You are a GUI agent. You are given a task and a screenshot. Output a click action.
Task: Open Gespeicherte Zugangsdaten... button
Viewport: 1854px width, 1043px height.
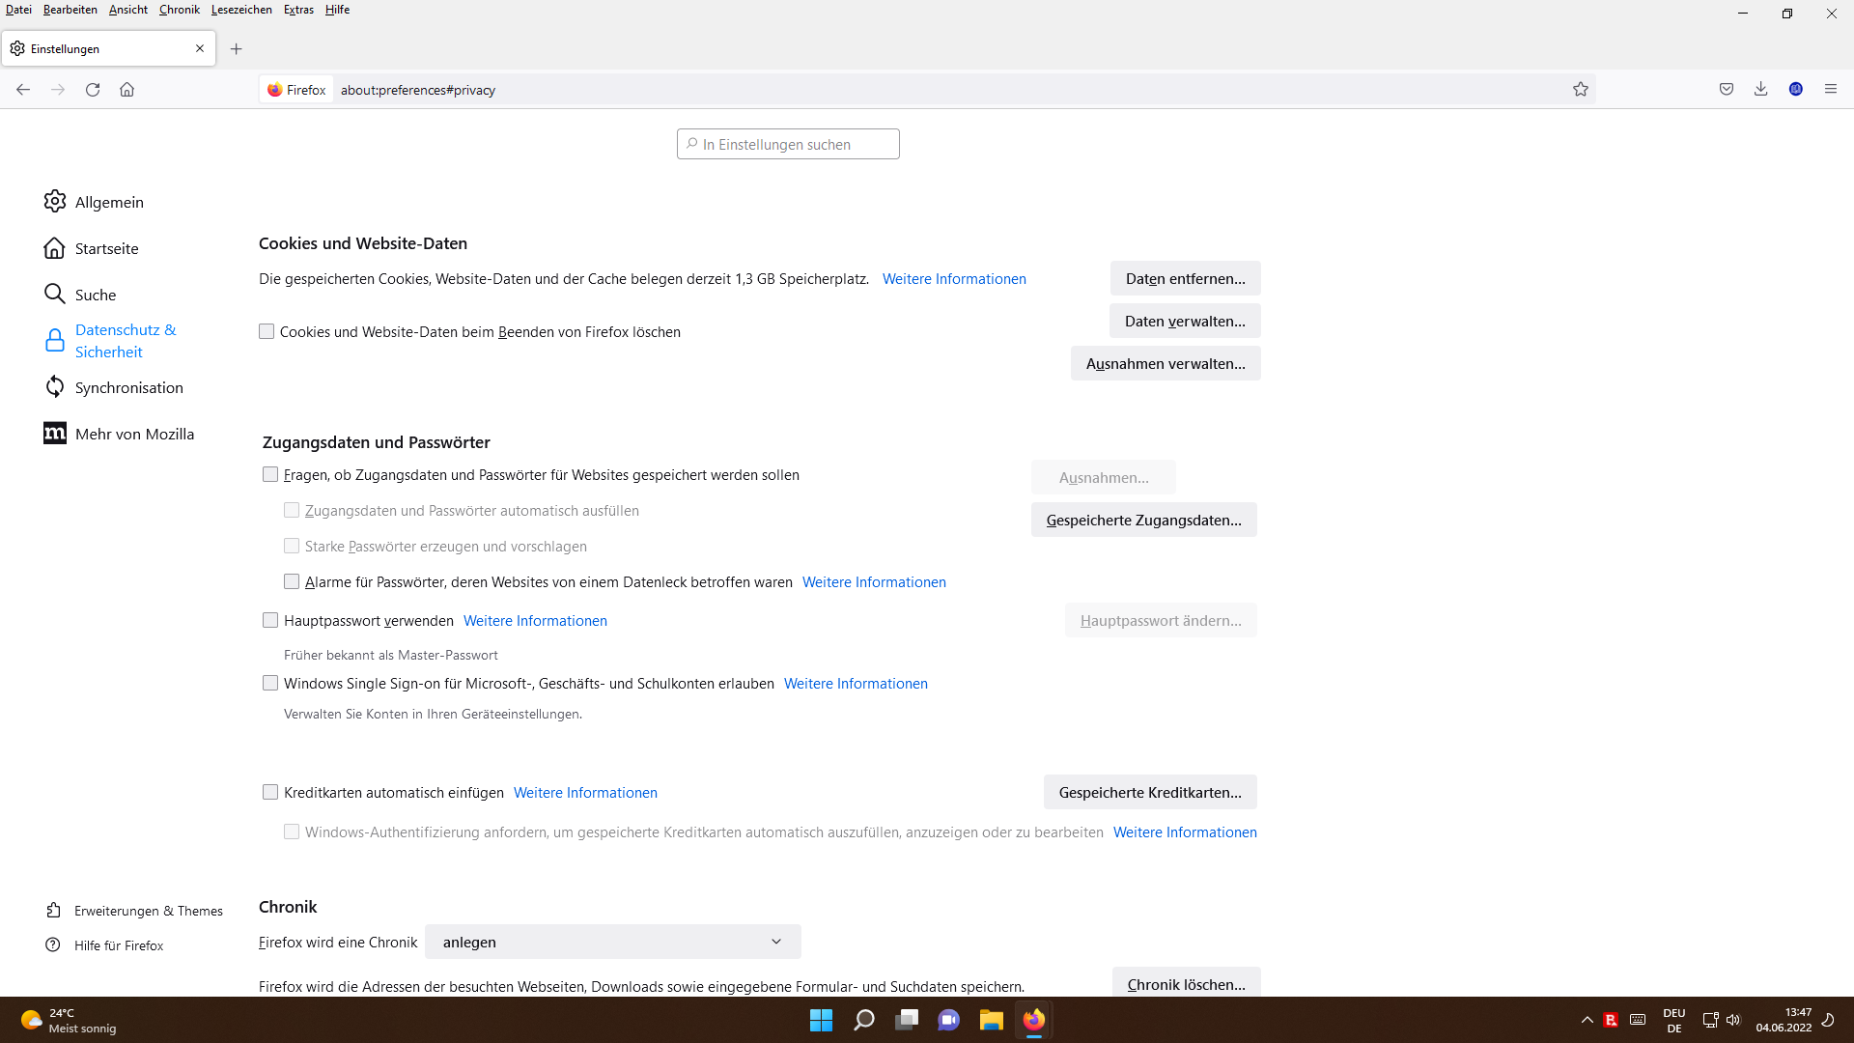coord(1143,520)
